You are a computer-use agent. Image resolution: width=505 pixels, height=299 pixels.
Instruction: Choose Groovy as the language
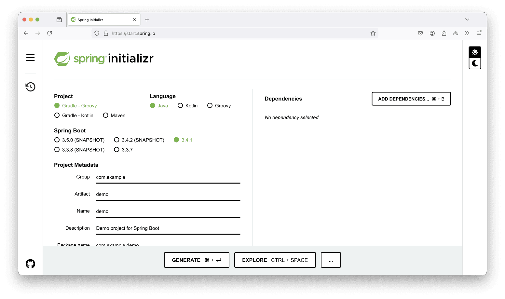point(219,106)
